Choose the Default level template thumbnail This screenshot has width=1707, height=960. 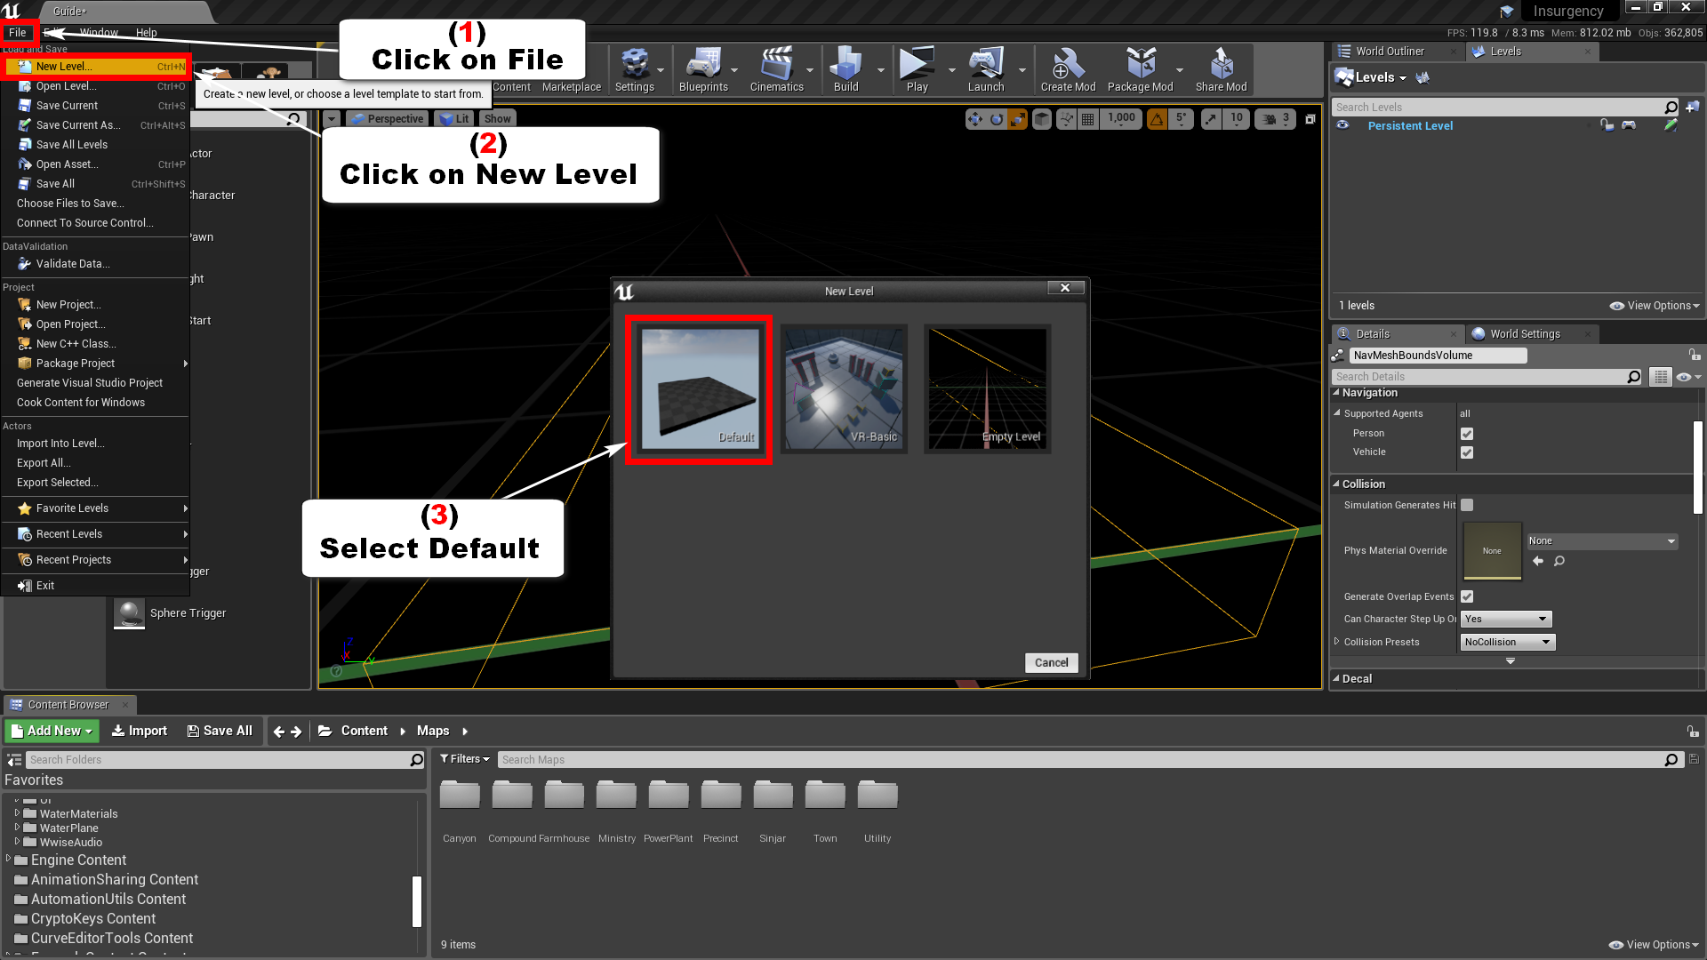point(700,388)
